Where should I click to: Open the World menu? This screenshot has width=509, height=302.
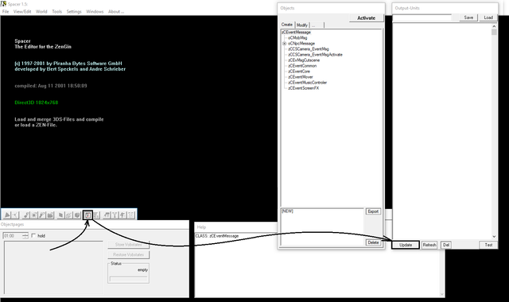41,11
